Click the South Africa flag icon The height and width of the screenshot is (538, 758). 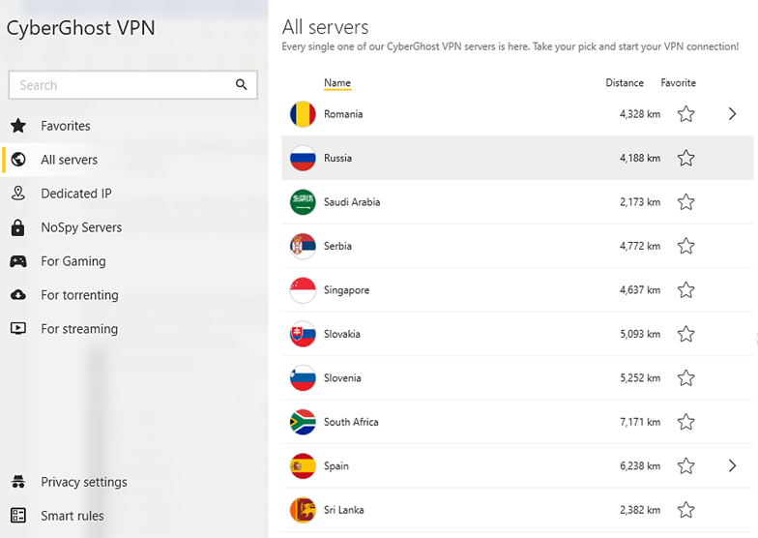pyautogui.click(x=303, y=422)
